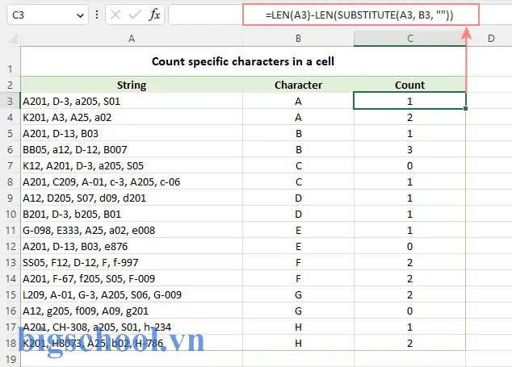
Task: Click the 'Count' header cell
Action: tap(409, 85)
